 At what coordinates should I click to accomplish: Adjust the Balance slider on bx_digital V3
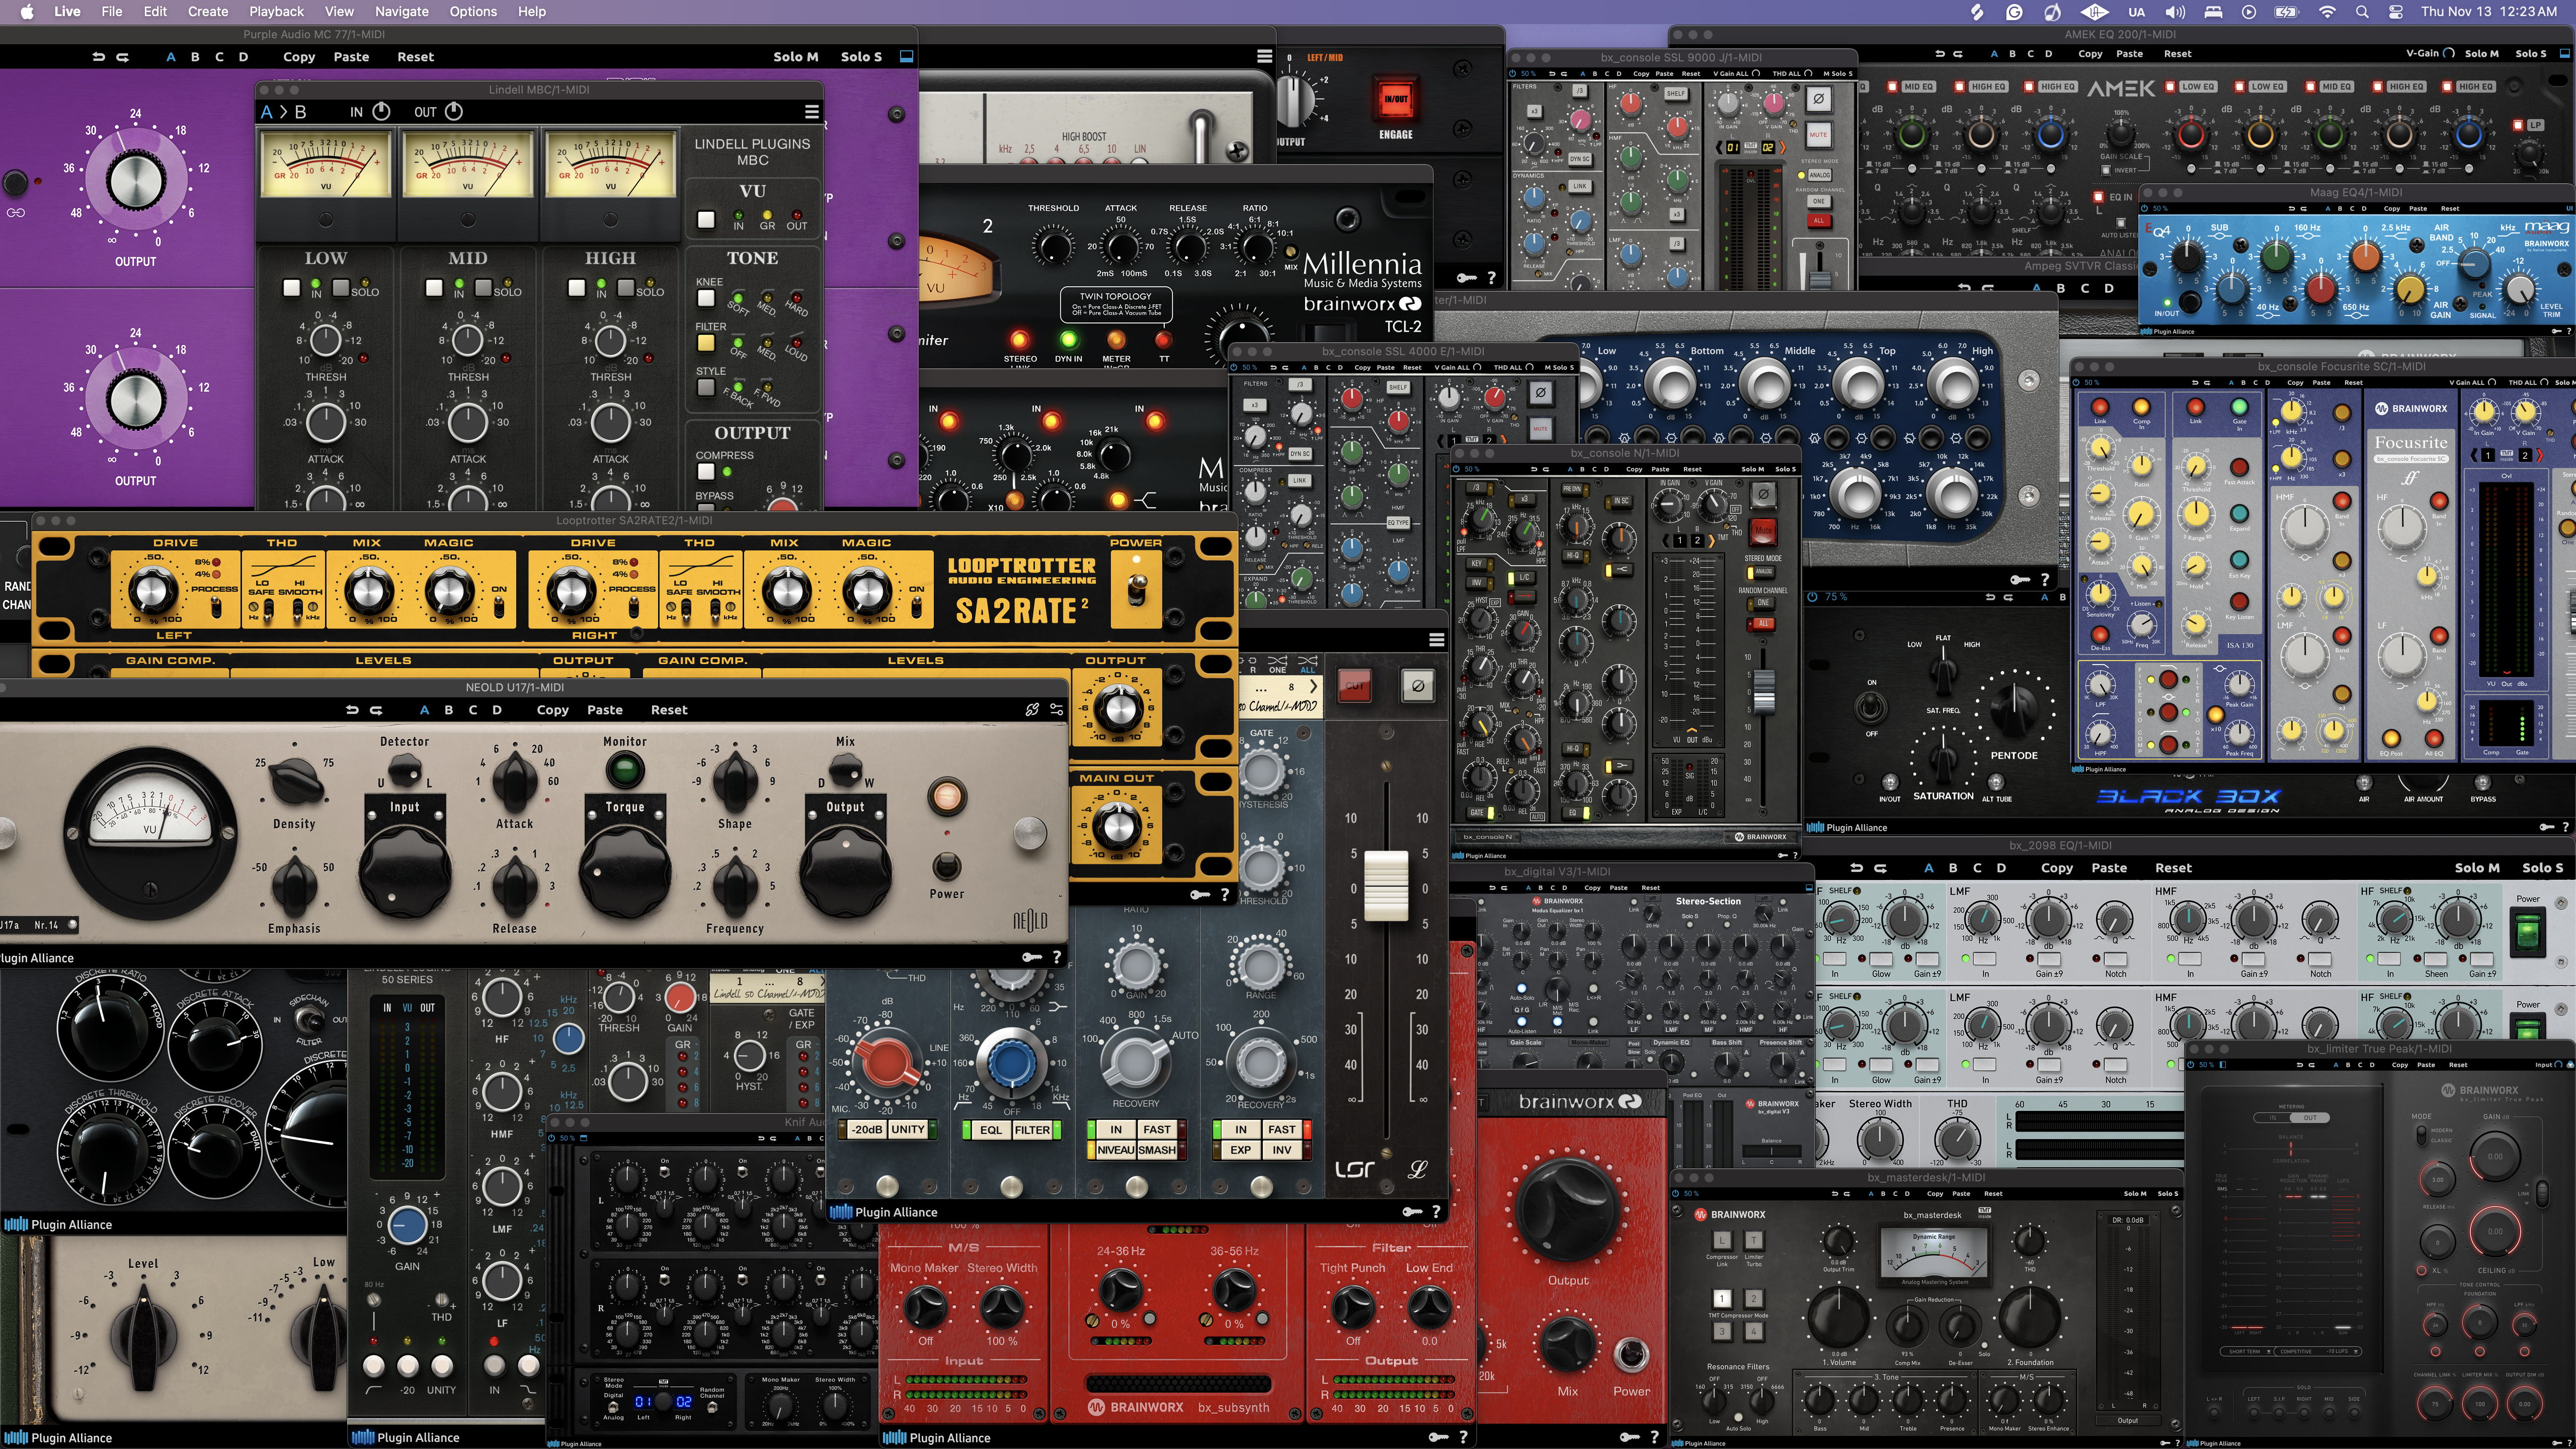point(1772,1151)
